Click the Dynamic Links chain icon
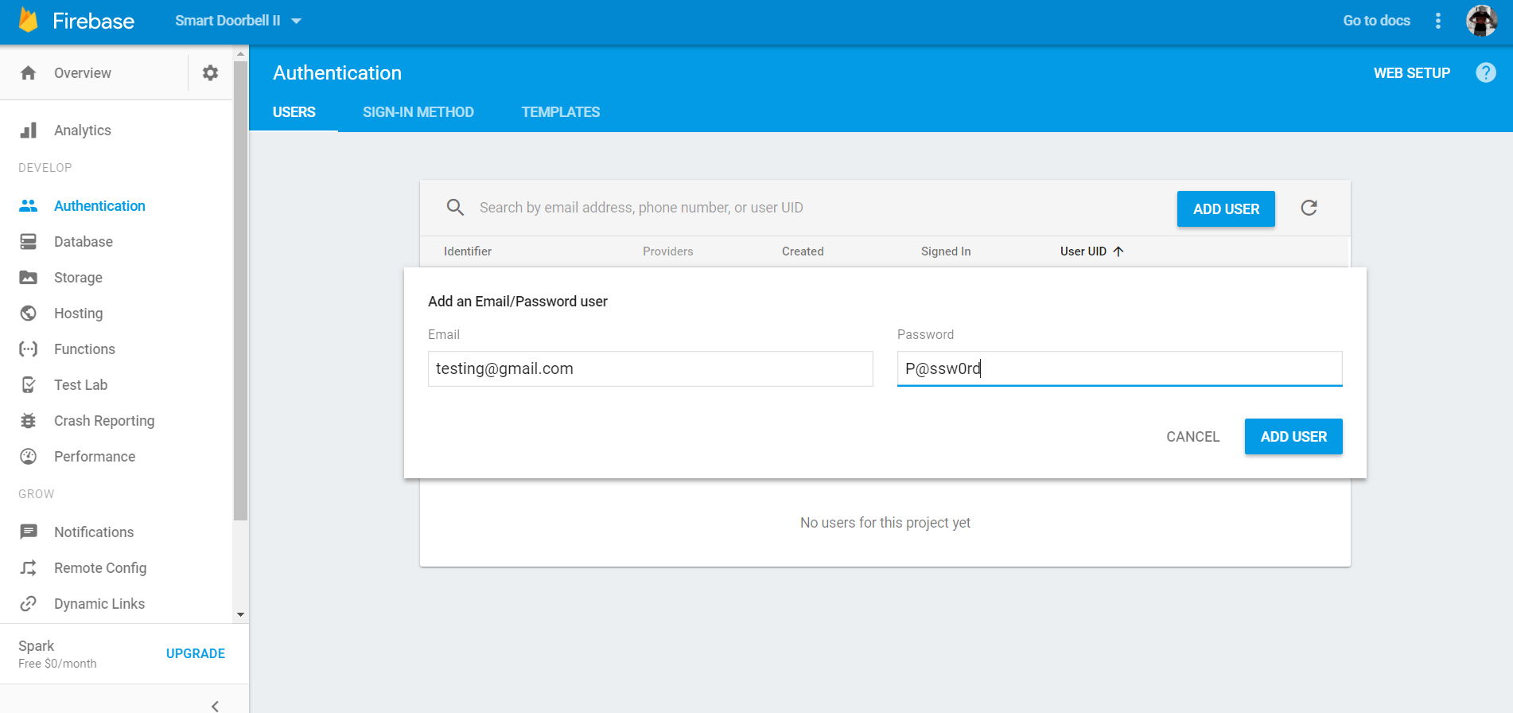This screenshot has width=1513, height=713. pos(29,604)
